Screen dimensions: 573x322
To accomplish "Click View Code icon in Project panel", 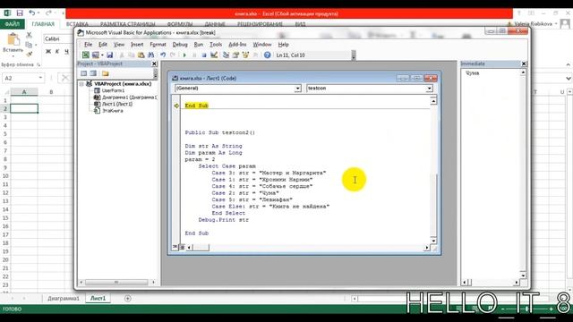I will click(x=84, y=73).
